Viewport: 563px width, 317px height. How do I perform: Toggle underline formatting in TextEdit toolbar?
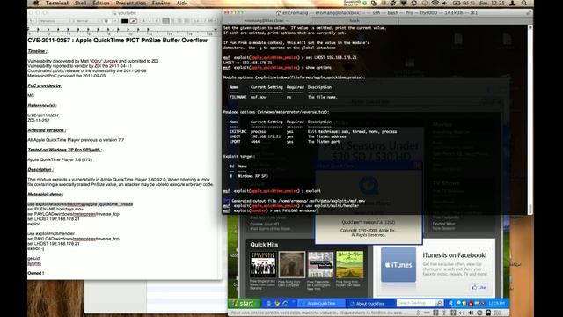coord(157,21)
